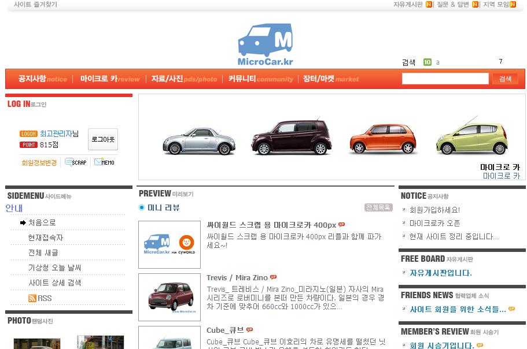The image size is (527, 349).
Task: Select 처음으로 in the side menu
Action: [42, 222]
